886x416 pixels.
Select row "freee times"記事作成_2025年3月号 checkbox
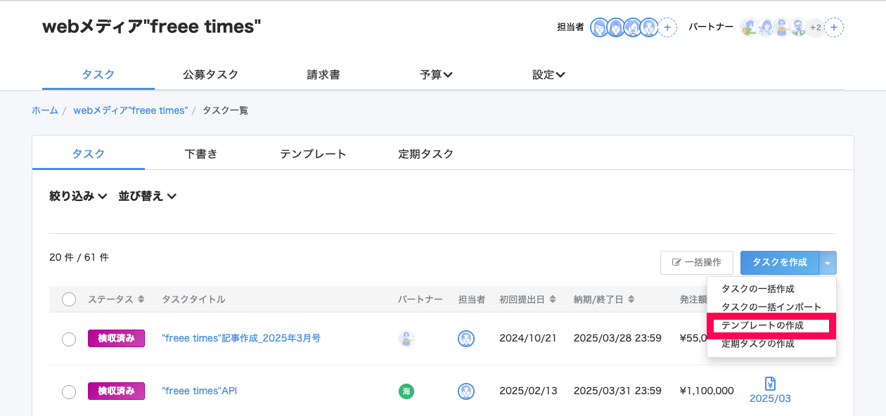click(x=69, y=339)
